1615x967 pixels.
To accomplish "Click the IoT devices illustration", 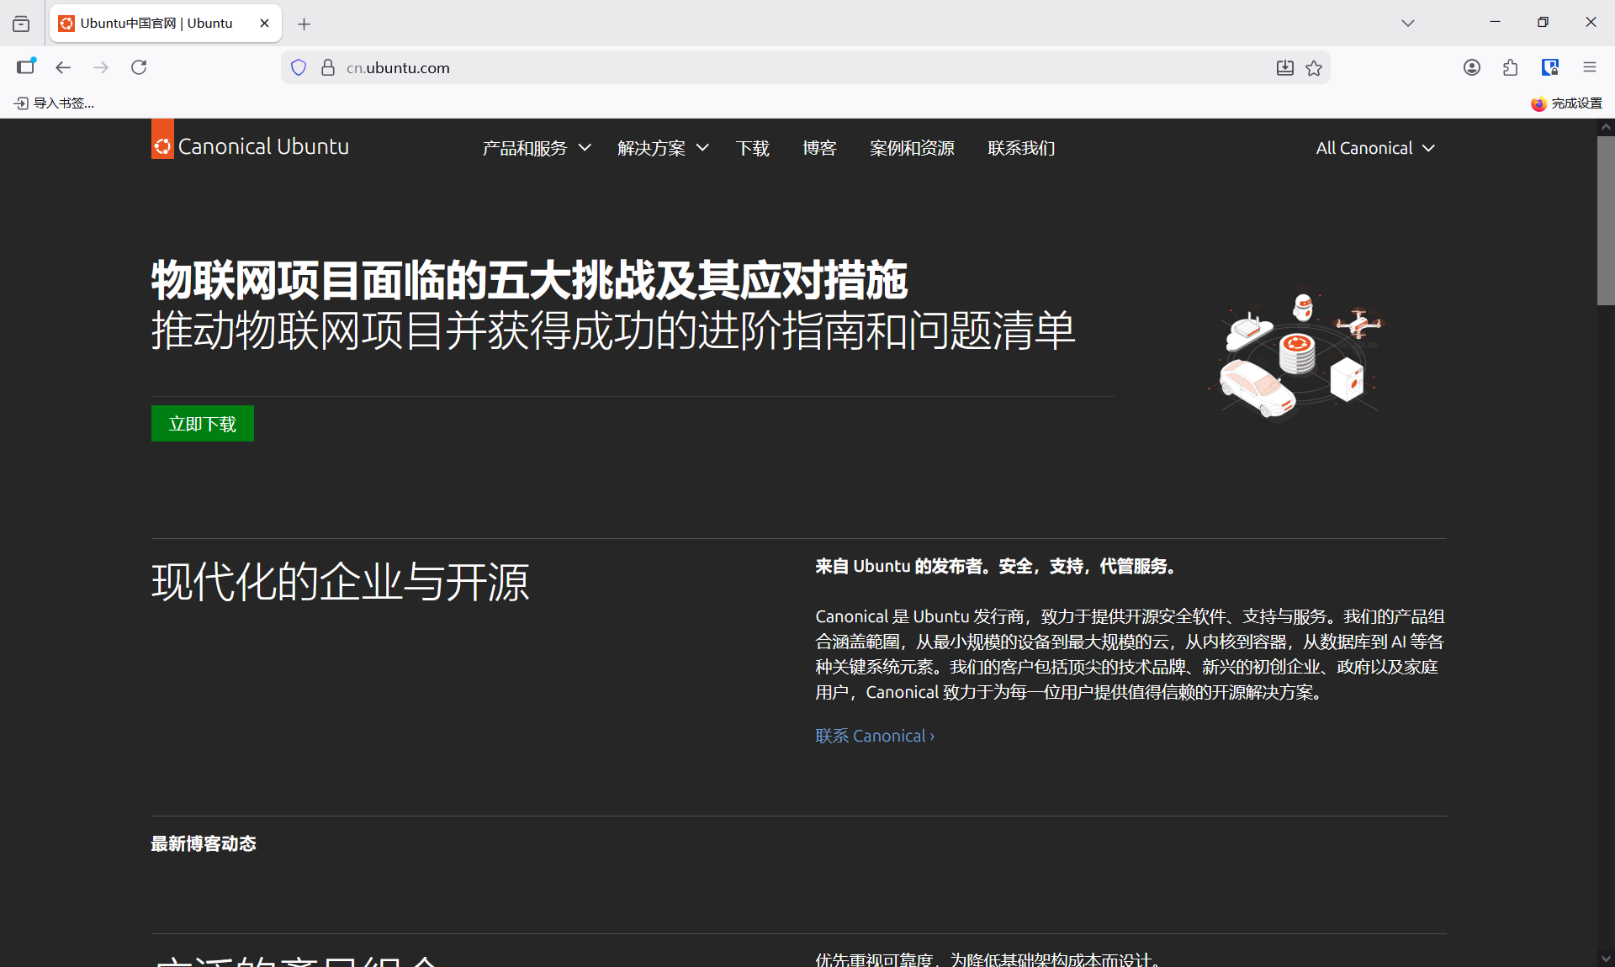I will click(x=1298, y=355).
